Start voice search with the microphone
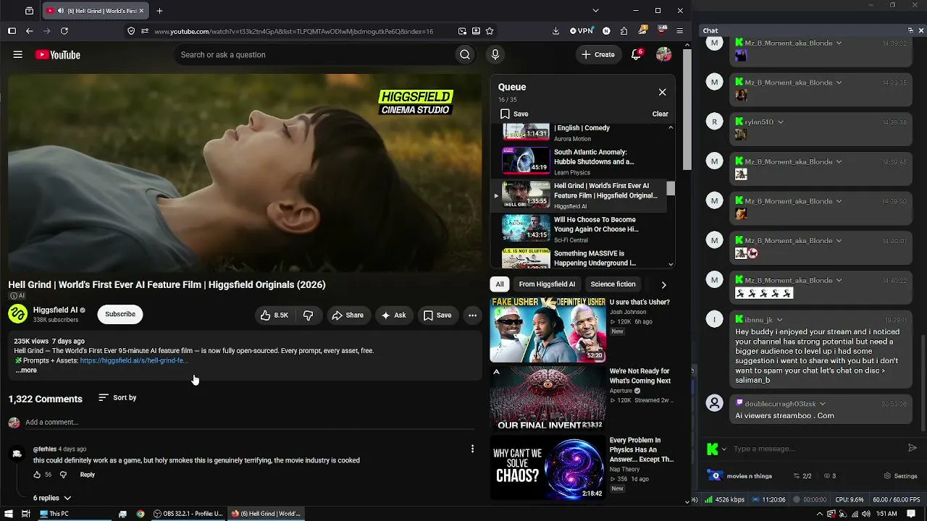The image size is (927, 521). pyautogui.click(x=495, y=54)
